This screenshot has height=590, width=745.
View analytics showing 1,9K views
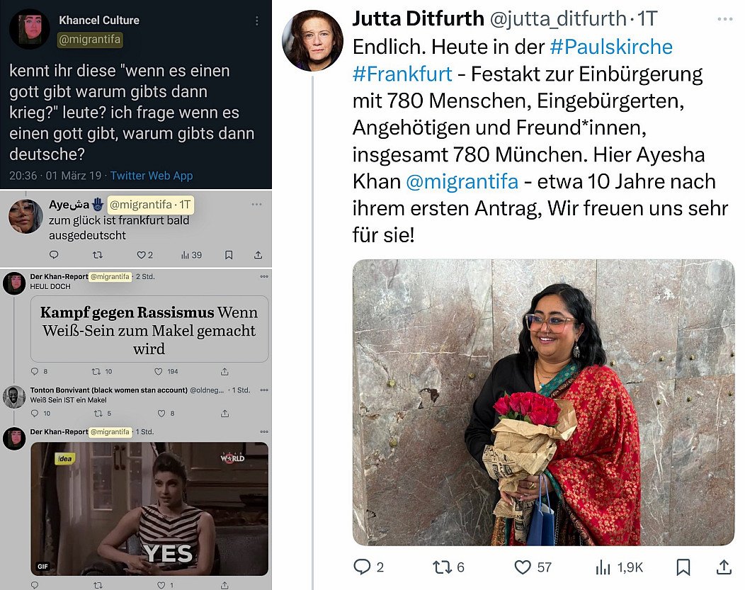pyautogui.click(x=603, y=567)
